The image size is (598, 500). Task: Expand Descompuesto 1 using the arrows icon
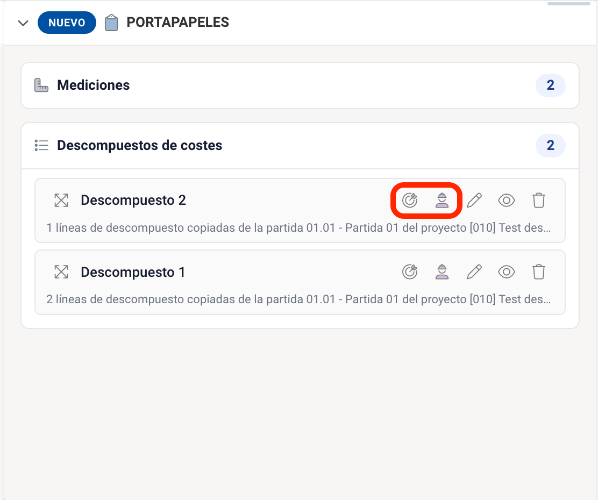tap(61, 272)
